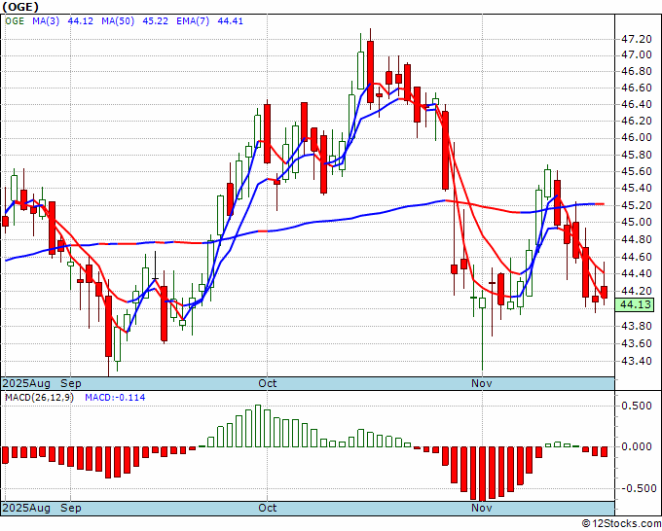Click the 47.00 price axis label

[x=637, y=54]
